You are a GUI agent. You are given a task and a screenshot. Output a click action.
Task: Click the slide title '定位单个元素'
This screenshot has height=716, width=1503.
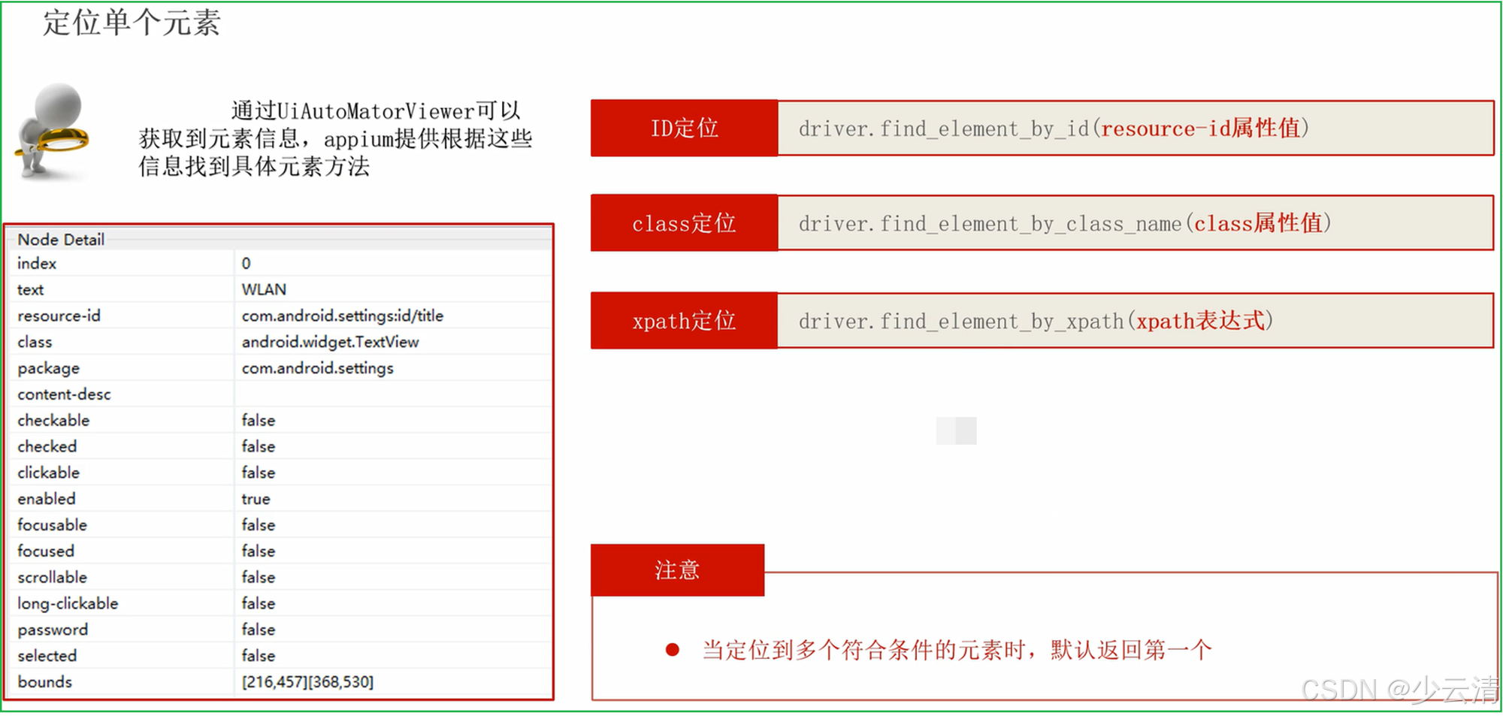(132, 23)
